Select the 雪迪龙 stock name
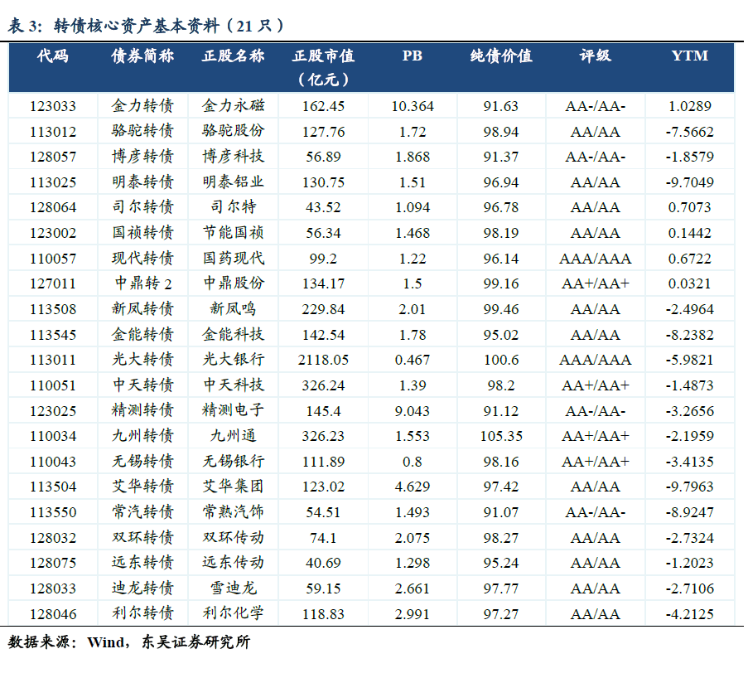748x678 pixels. (234, 588)
